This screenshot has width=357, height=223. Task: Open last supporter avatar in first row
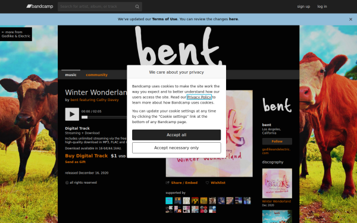[247, 201]
